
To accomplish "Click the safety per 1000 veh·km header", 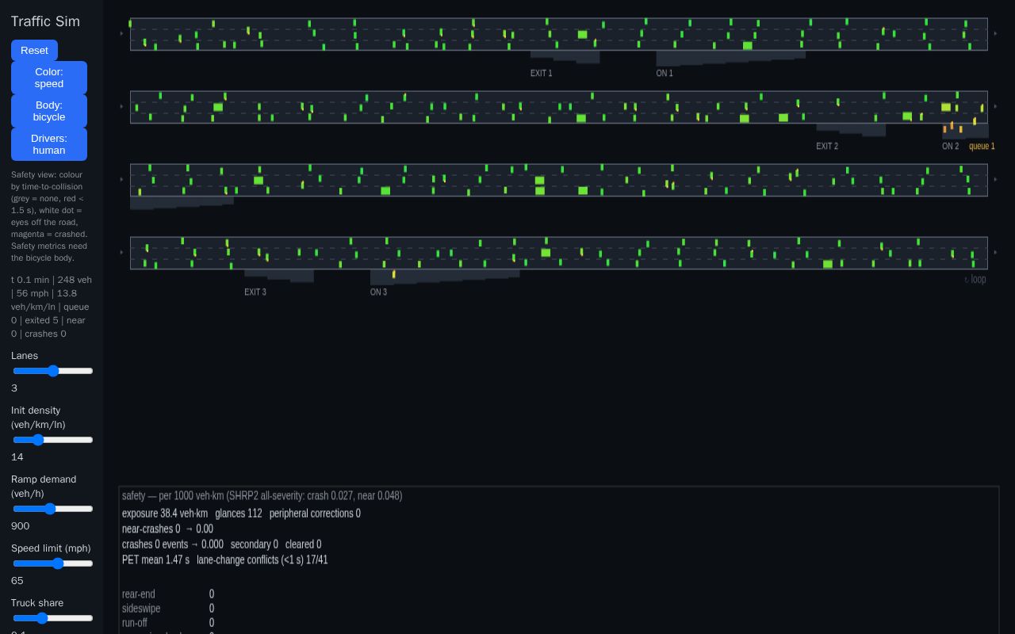I will tap(262, 495).
